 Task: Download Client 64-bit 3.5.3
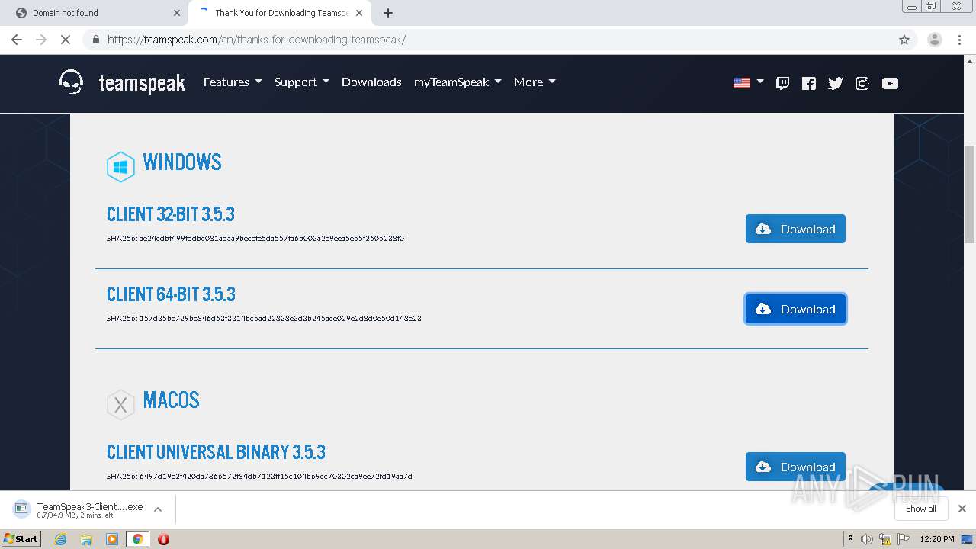point(795,309)
